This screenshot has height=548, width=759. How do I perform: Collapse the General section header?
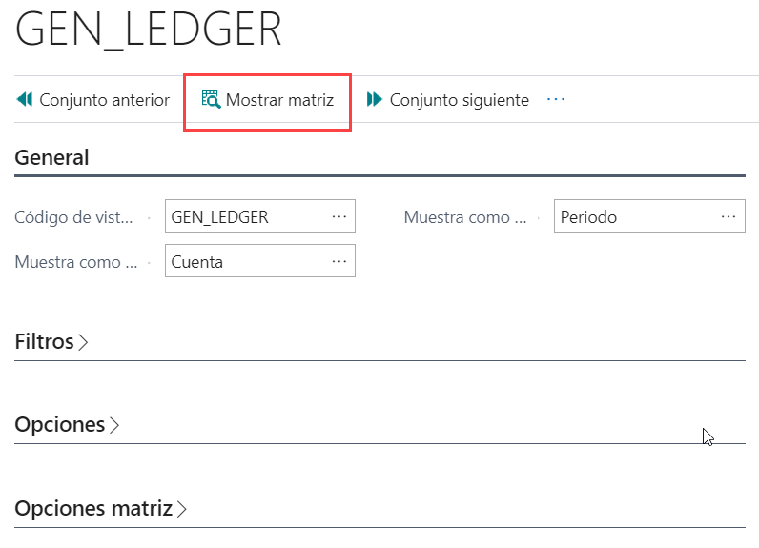point(52,157)
